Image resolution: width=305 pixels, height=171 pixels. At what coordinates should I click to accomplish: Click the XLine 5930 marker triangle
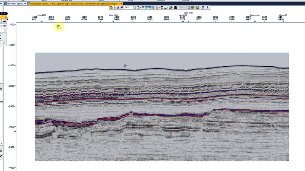point(113,22)
